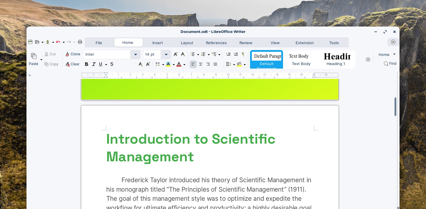
Task: Toggle underline on the selection
Action: pyautogui.click(x=100, y=64)
